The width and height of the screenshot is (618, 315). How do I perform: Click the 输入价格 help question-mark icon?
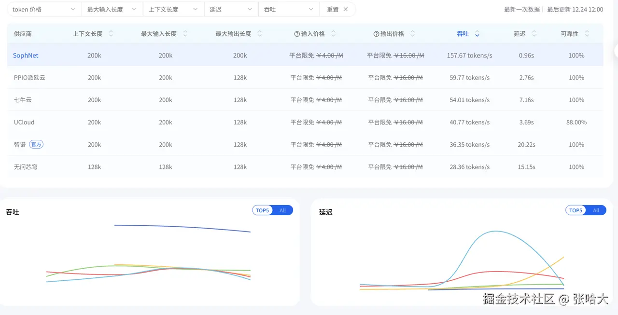297,34
